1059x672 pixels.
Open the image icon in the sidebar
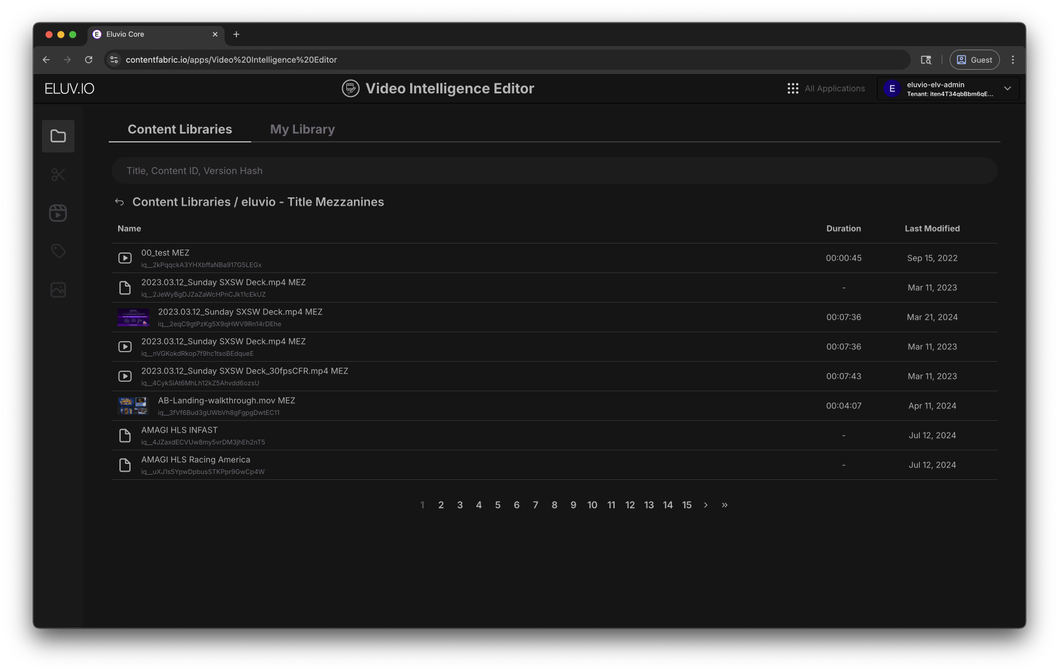click(x=58, y=290)
